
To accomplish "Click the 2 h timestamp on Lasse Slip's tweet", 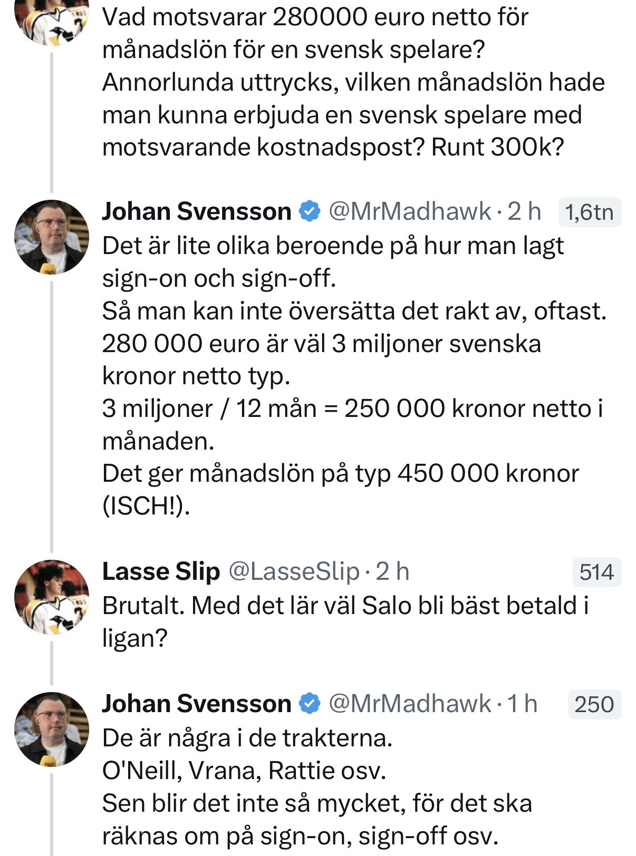I will click(x=392, y=572).
